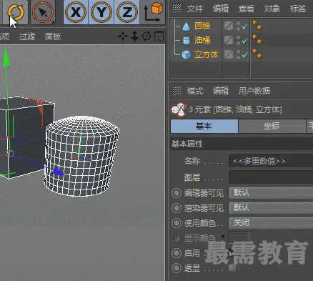Viewport: 313px width, 281px height.
Task: Select the live selection arrow tool
Action: 43,12
